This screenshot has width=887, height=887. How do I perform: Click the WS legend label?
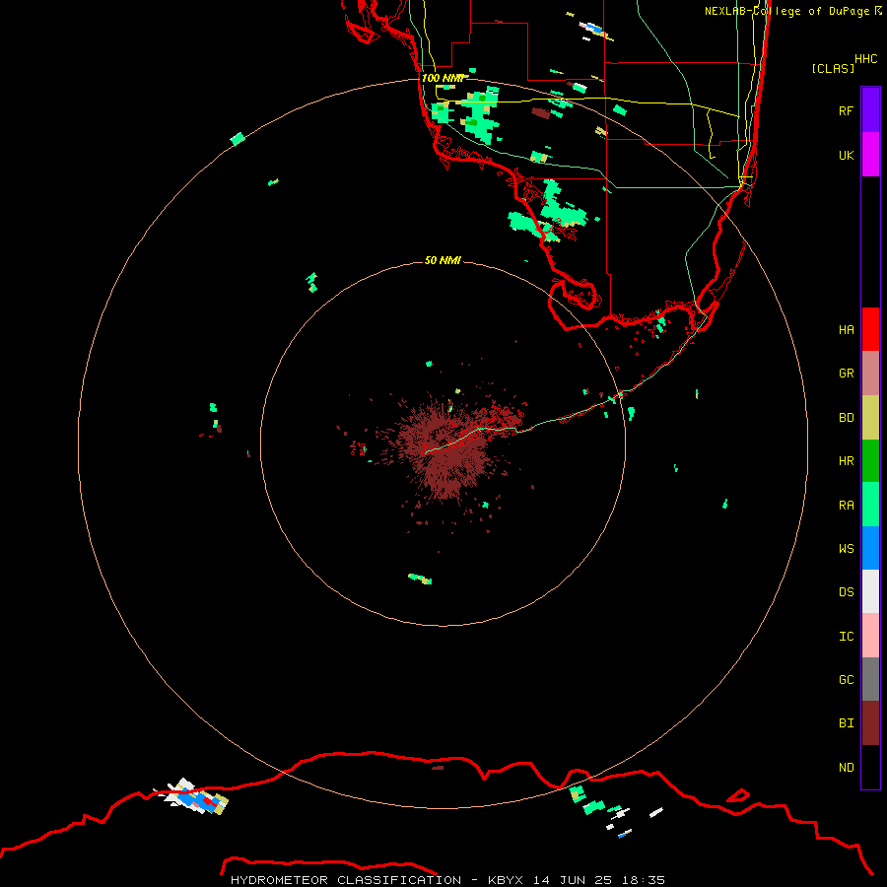coord(846,549)
